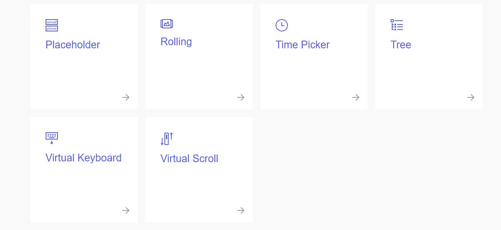Click the Placeholder email/phone icon

pyautogui.click(x=52, y=25)
